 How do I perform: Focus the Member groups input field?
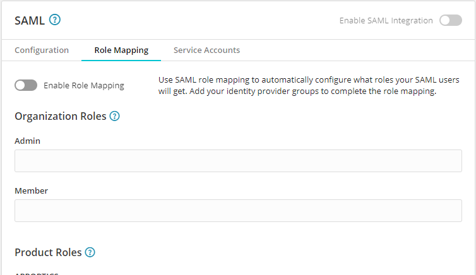pos(238,211)
